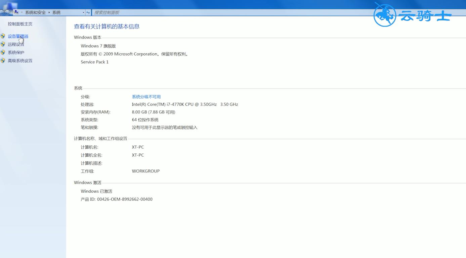This screenshot has height=258, width=466.
Task: Click the refresh button beside the address bar
Action: pyautogui.click(x=88, y=12)
